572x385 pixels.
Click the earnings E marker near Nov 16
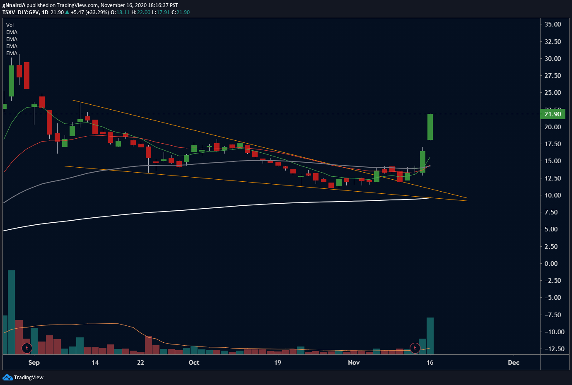[415, 348]
